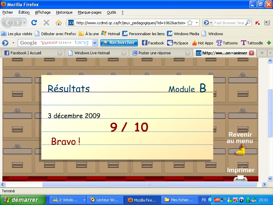Expand hidden system tray icons arrow

click(211, 200)
